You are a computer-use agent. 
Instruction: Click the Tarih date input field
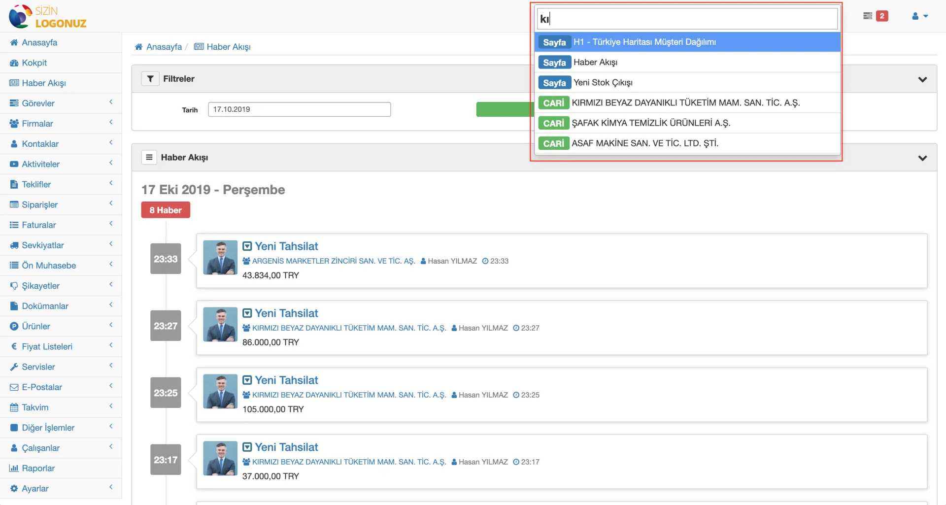point(299,109)
